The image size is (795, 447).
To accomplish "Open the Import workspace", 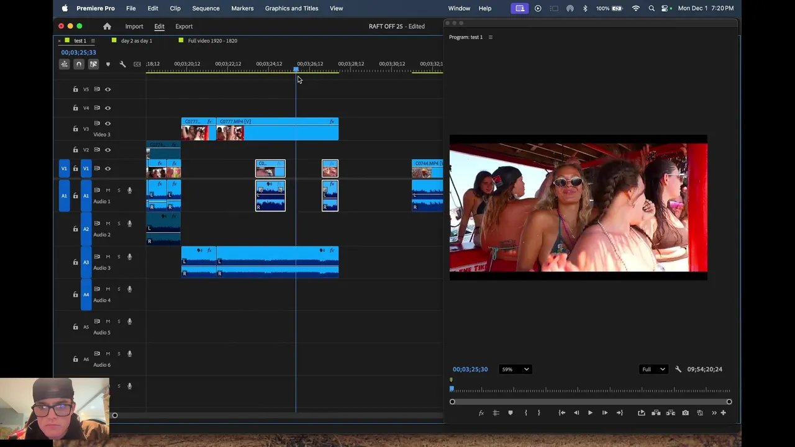I will (134, 26).
